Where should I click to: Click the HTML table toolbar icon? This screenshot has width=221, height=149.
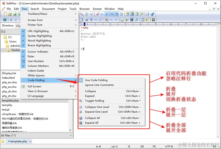81,20
